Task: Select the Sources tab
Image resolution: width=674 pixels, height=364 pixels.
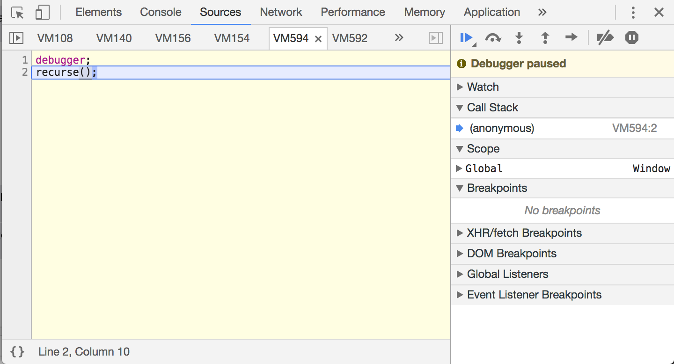Action: coord(220,12)
